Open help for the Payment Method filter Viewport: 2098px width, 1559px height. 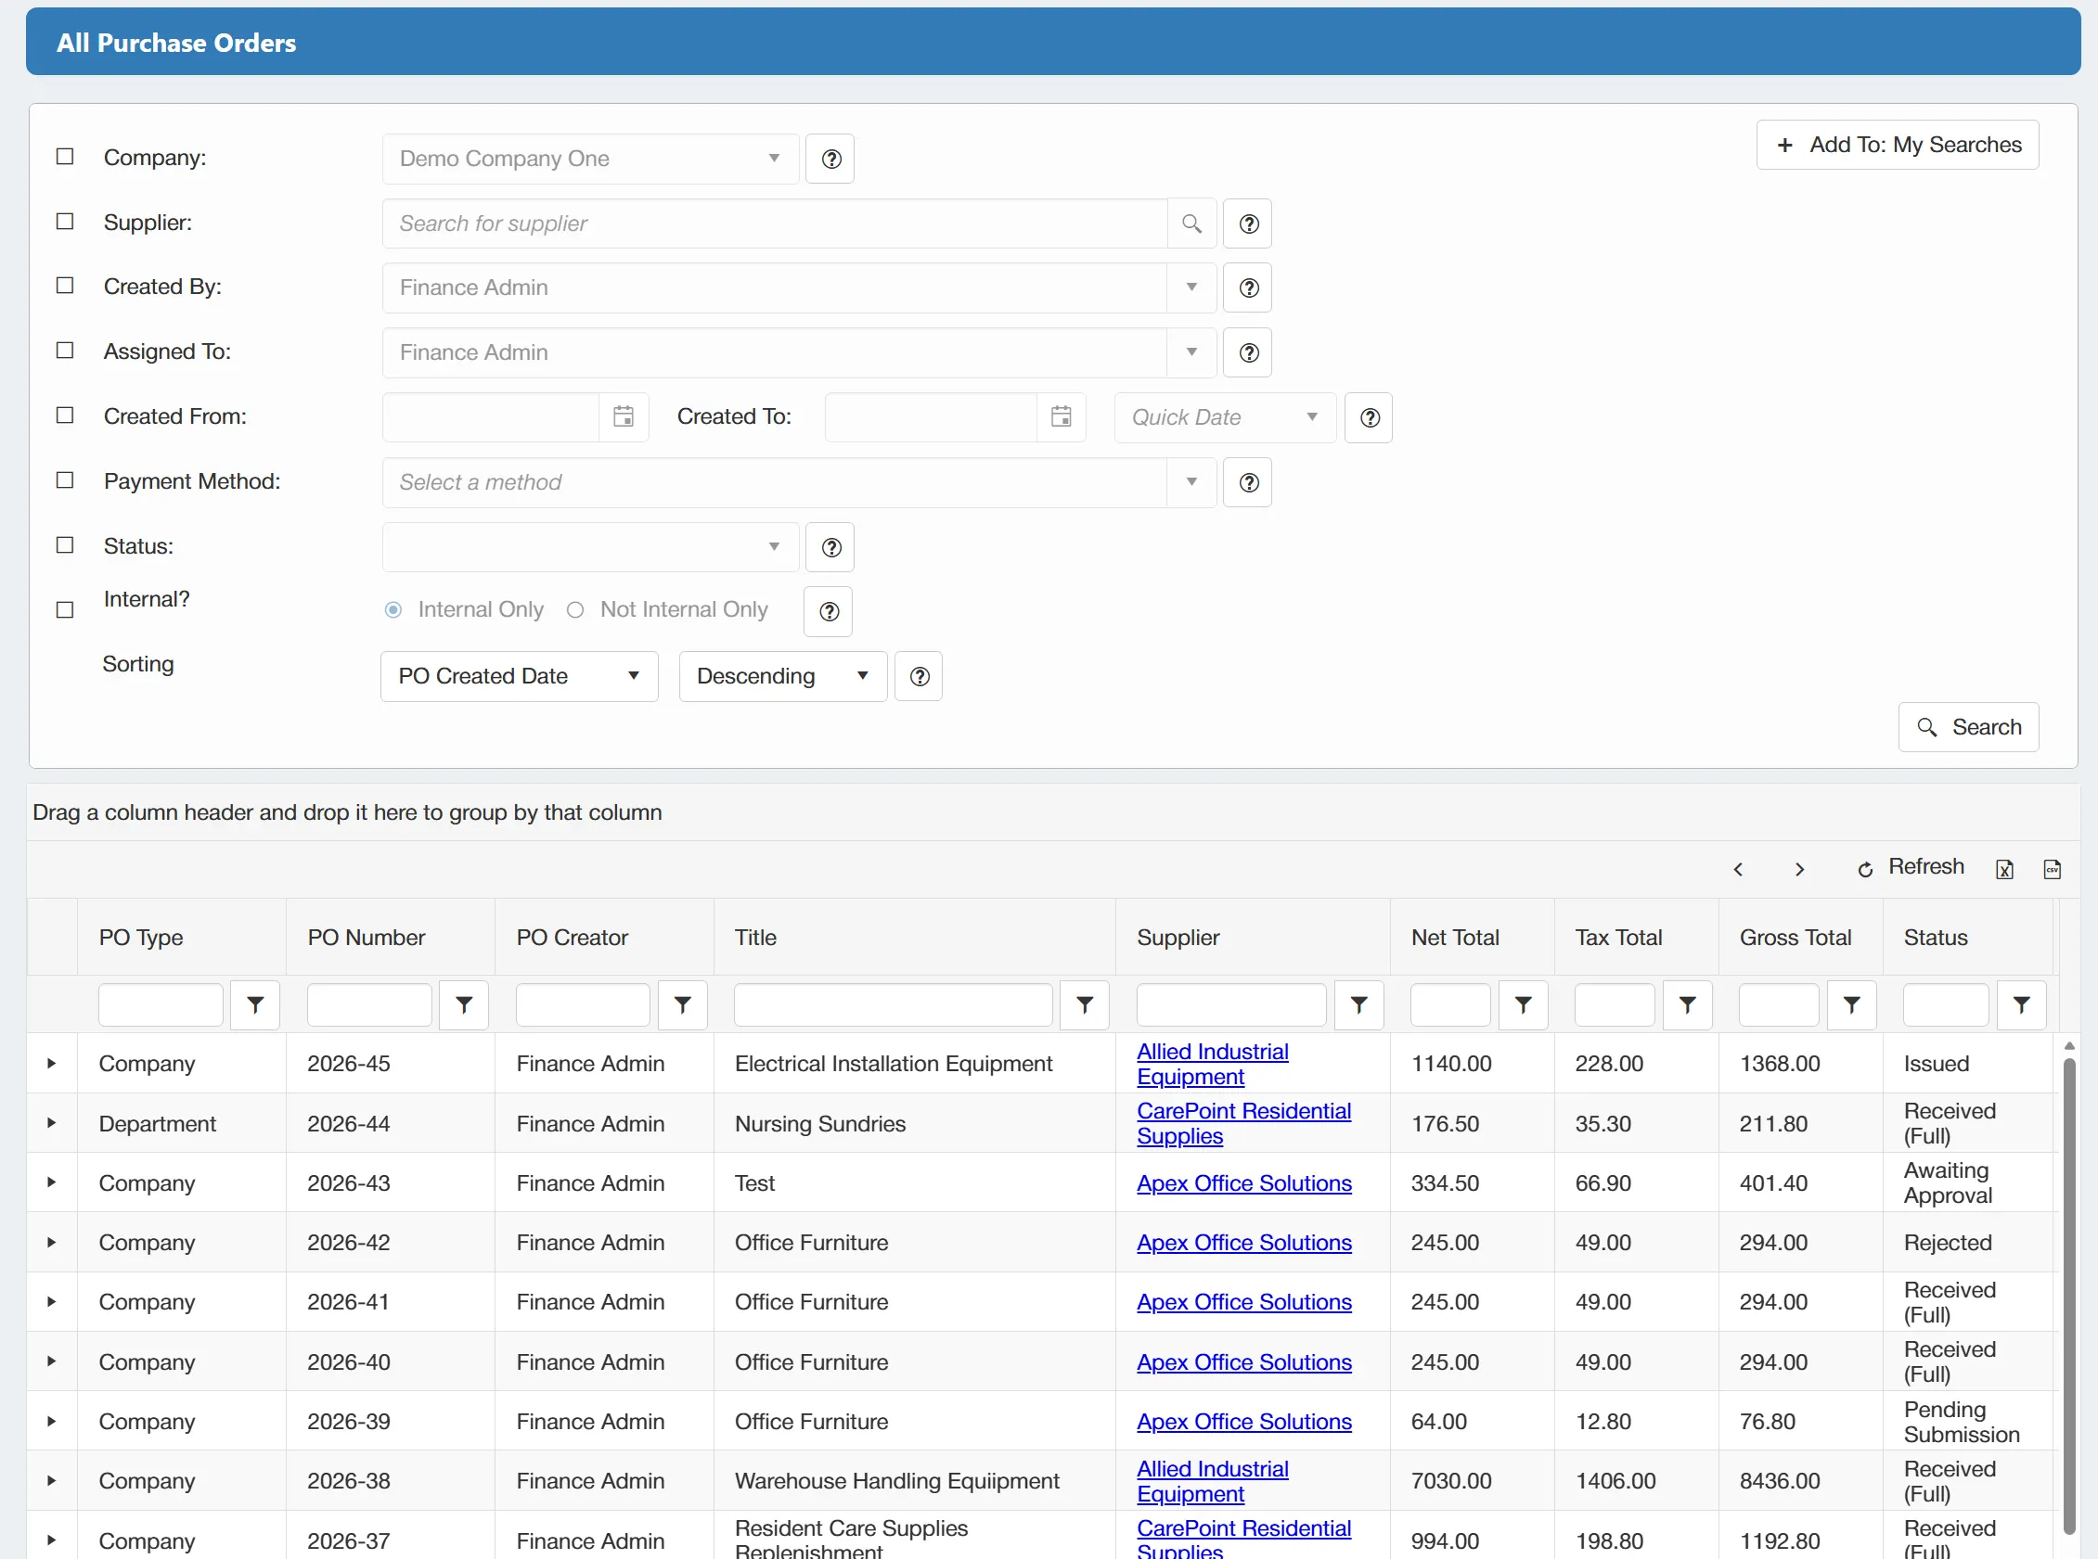[1248, 483]
